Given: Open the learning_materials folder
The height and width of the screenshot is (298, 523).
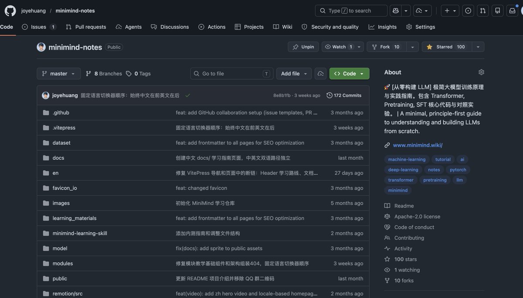Looking at the screenshot, I should click(x=75, y=218).
